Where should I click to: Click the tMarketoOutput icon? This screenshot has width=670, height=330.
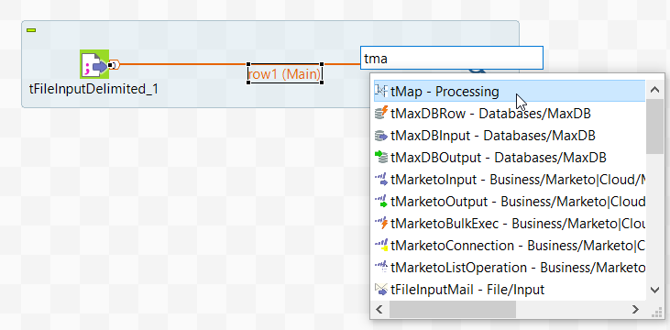(381, 201)
